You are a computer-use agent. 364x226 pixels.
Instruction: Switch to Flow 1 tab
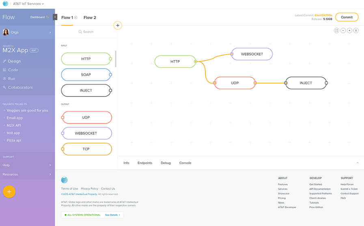coord(67,17)
